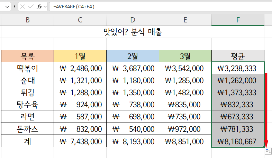272x158 pixels.
Task: Click cell with ₩ 587,000
Action: click(80, 117)
